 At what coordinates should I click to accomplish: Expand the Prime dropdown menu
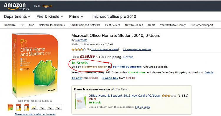[x=76, y=16]
